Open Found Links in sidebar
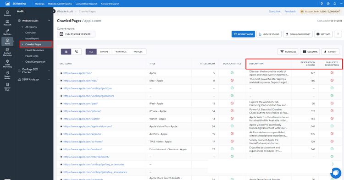Viewport: 344px width, 180px height. tap(32, 56)
